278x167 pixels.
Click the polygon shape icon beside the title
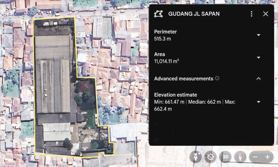pyautogui.click(x=158, y=14)
